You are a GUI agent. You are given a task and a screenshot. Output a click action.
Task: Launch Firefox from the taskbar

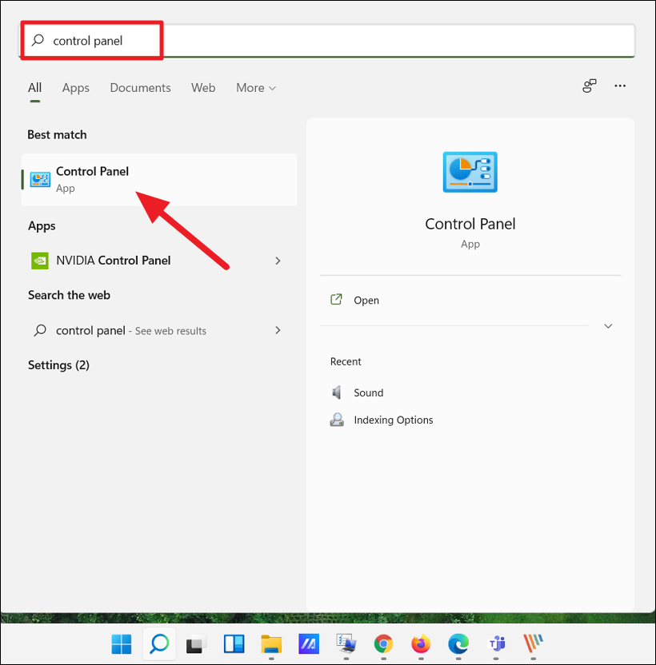tap(421, 644)
